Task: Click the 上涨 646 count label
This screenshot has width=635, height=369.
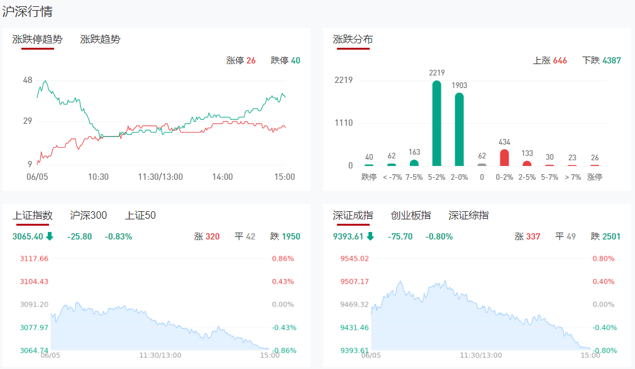Action: (x=549, y=60)
